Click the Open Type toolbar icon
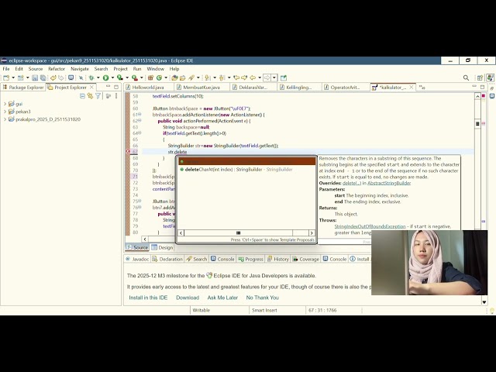Viewport: 496px width, 372px height. pos(174,77)
